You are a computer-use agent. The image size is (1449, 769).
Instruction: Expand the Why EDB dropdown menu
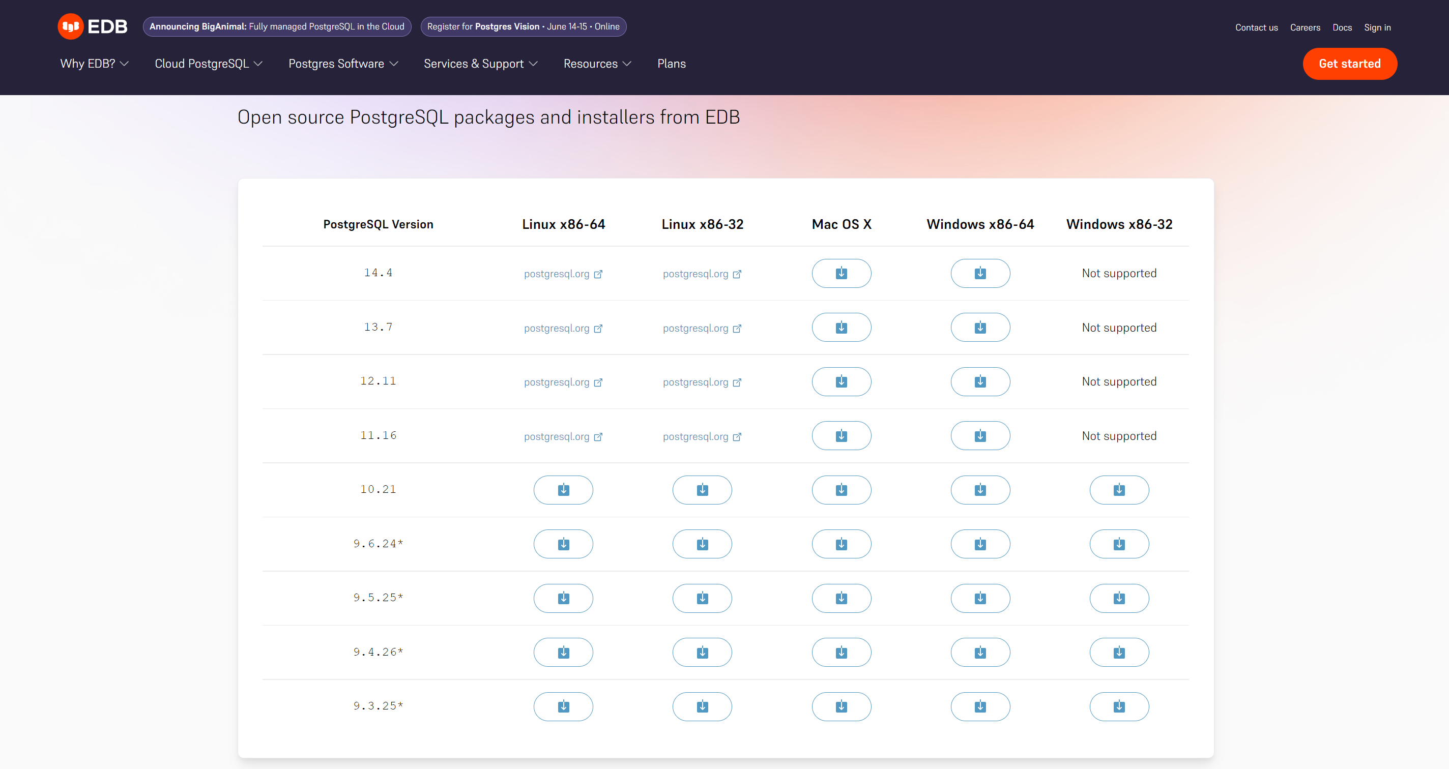click(93, 63)
